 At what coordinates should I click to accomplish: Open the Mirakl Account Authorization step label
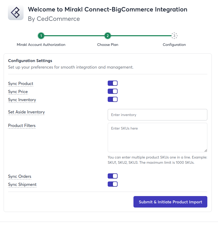pos(41,45)
